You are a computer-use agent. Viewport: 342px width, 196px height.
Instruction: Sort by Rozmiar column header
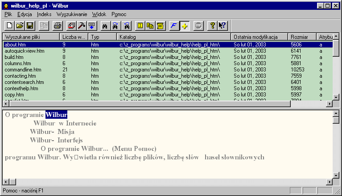(x=302, y=37)
